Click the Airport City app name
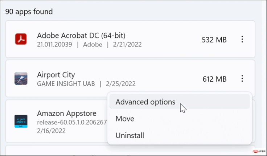 tap(56, 75)
